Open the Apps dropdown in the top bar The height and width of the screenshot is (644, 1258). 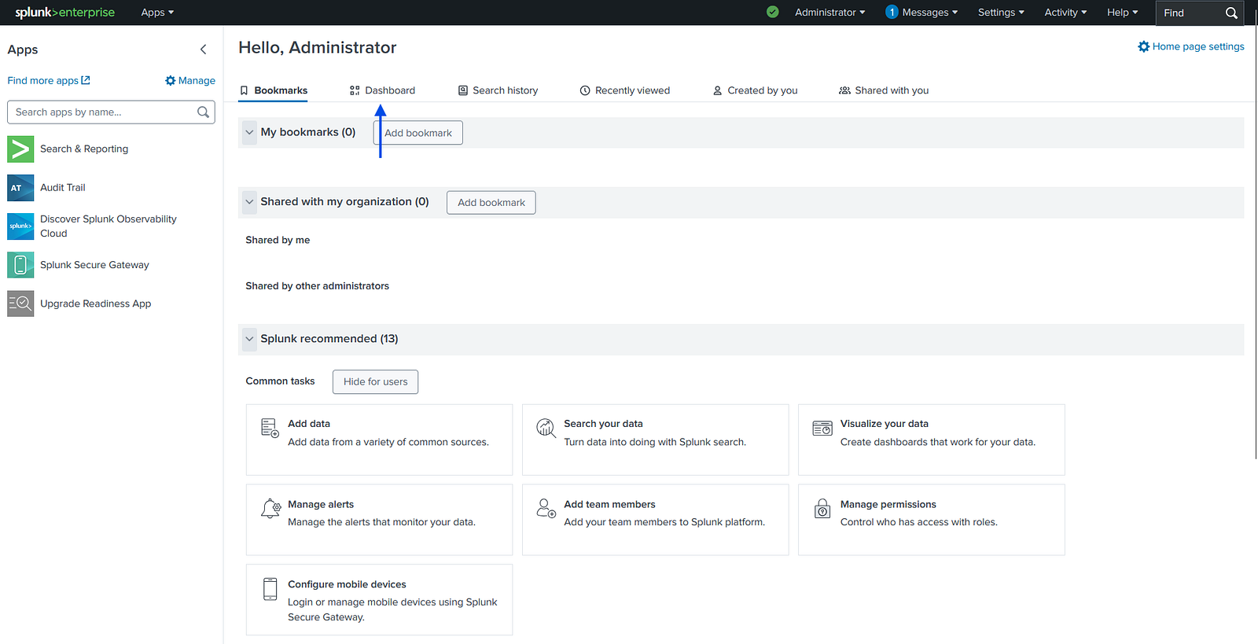pos(157,13)
